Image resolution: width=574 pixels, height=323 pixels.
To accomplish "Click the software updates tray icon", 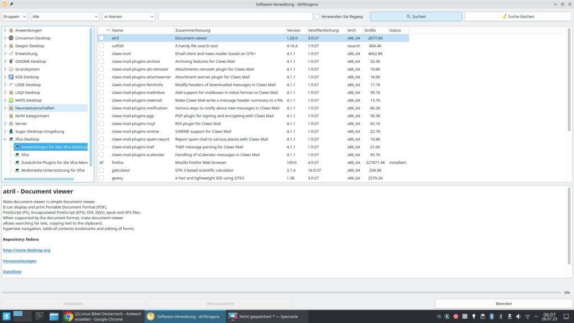I will 447,316.
